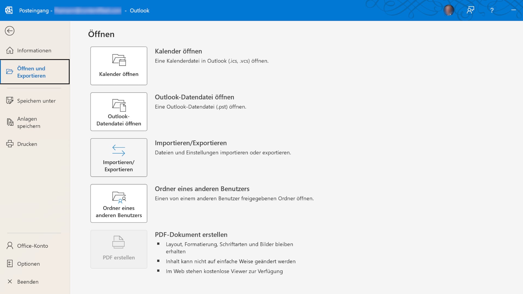Viewport: 523px width, 294px height.
Task: Click the Importieren/Exportieren heading
Action: tap(191, 143)
